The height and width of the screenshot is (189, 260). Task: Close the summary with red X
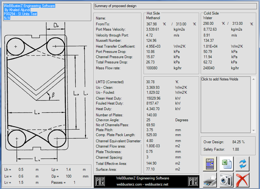point(242,180)
